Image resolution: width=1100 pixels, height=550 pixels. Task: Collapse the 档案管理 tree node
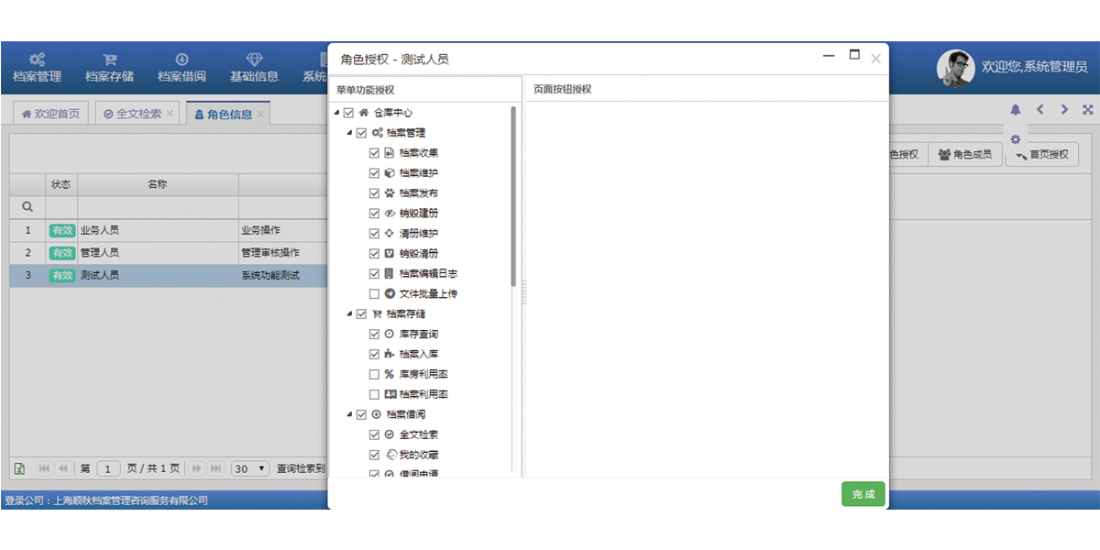[x=349, y=133]
